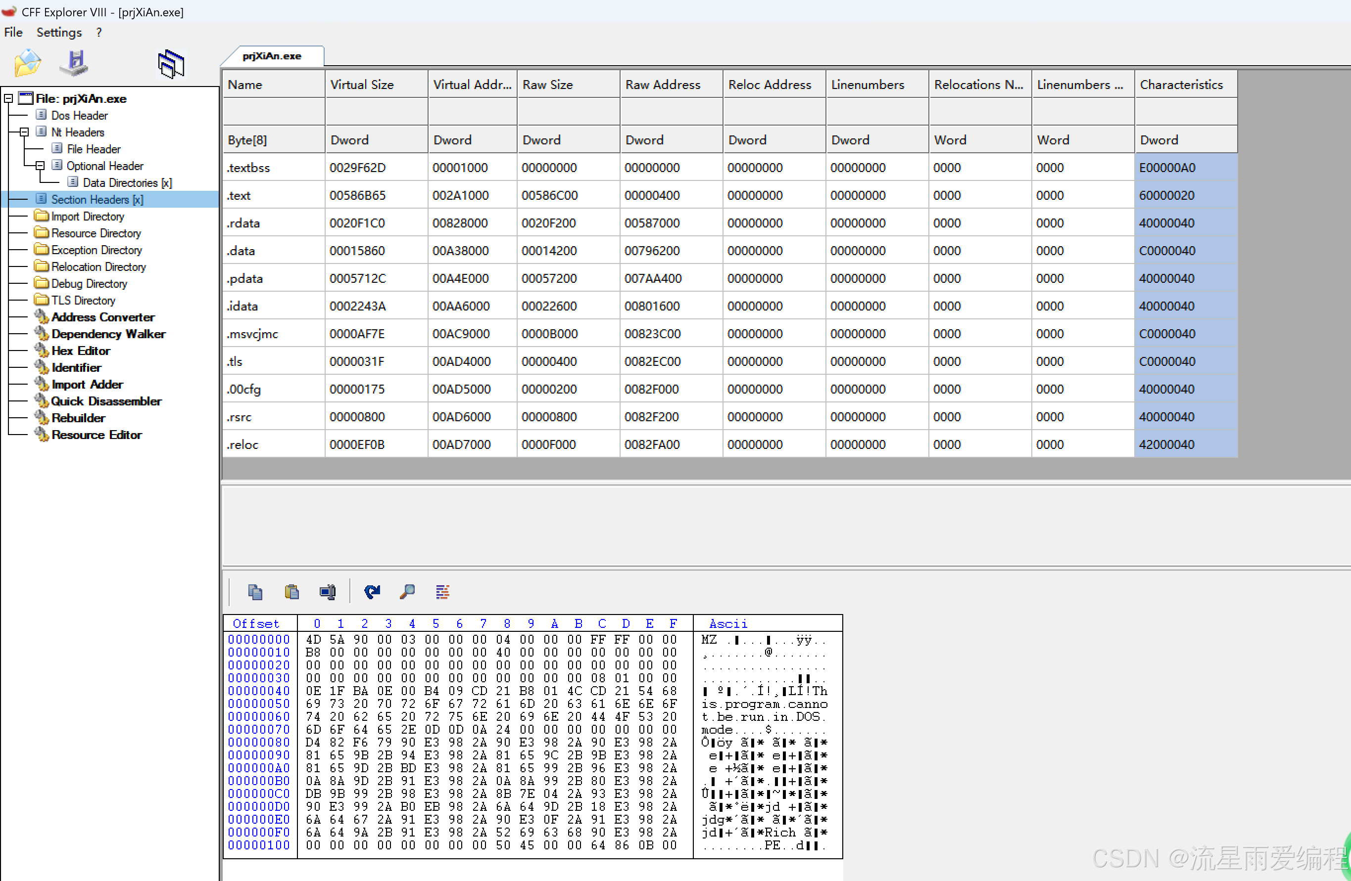Select Dos Header in the tree
The height and width of the screenshot is (881, 1351).
80,116
